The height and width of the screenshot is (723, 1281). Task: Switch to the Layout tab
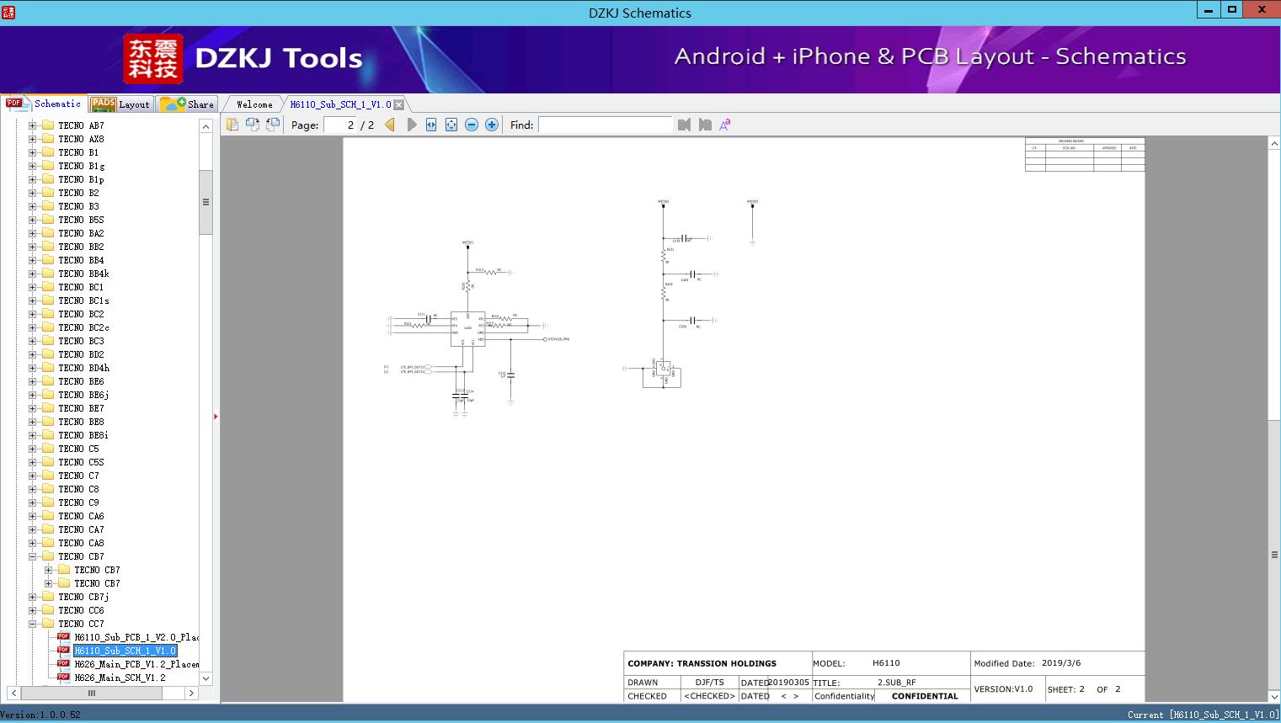tap(122, 104)
